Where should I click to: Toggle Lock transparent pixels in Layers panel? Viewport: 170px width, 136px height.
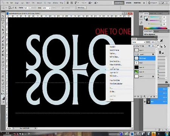click(137, 46)
